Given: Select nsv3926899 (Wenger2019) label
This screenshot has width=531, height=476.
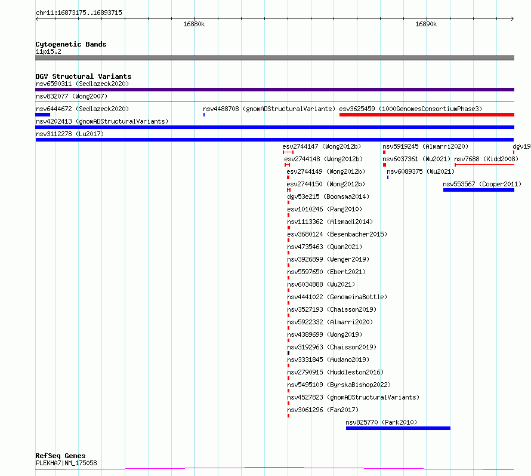Looking at the screenshot, I should pyautogui.click(x=328, y=259).
